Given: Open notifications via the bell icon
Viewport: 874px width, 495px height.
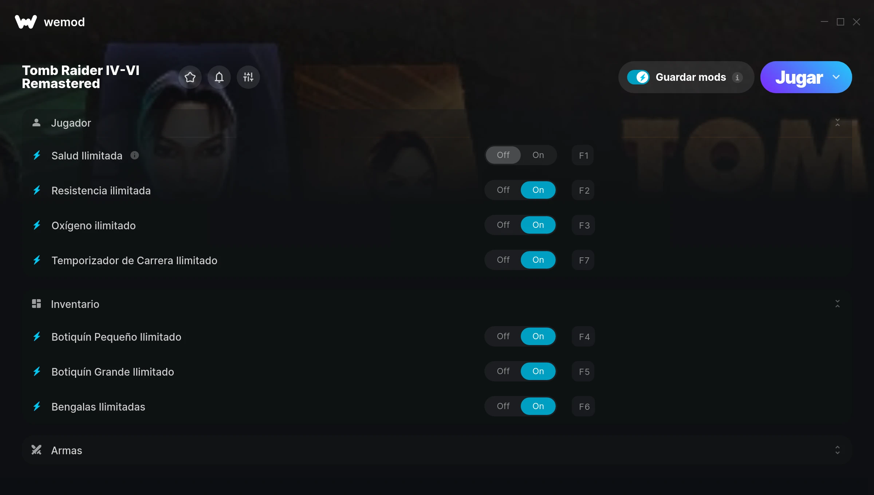Looking at the screenshot, I should (219, 77).
